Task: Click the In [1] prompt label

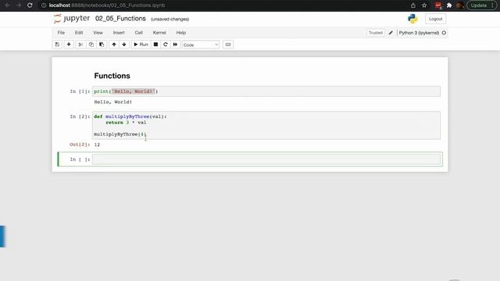Action: coord(80,91)
